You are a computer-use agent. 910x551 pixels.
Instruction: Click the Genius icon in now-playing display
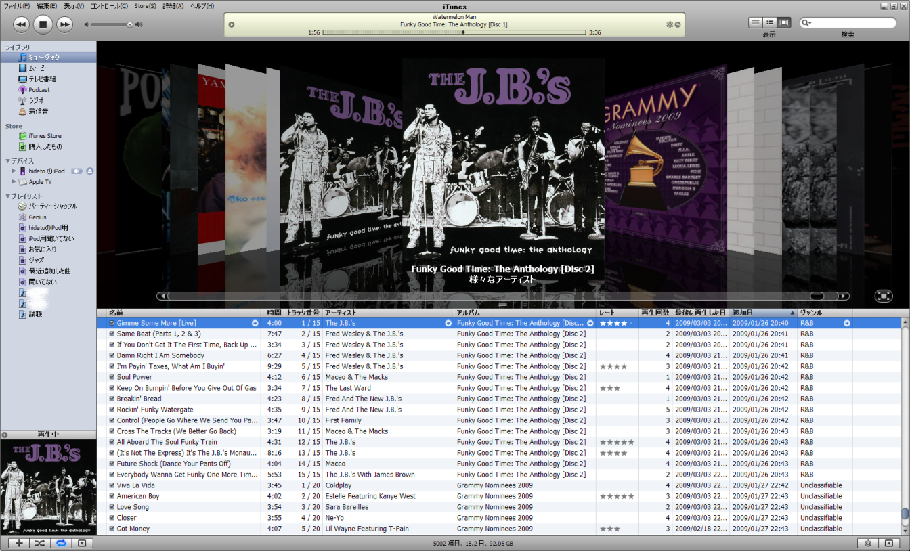pyautogui.click(x=670, y=24)
